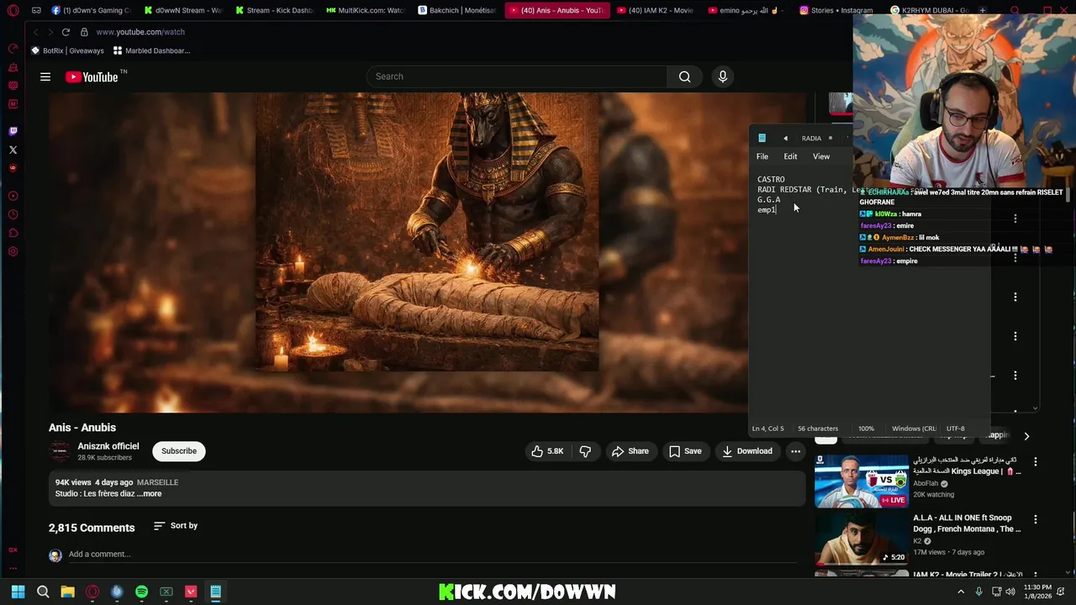Open the AboFlah Kings League live thumbnail
Screen dimensions: 1076x605
[x=861, y=481]
